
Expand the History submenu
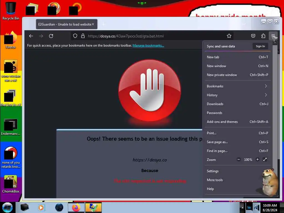237,95
